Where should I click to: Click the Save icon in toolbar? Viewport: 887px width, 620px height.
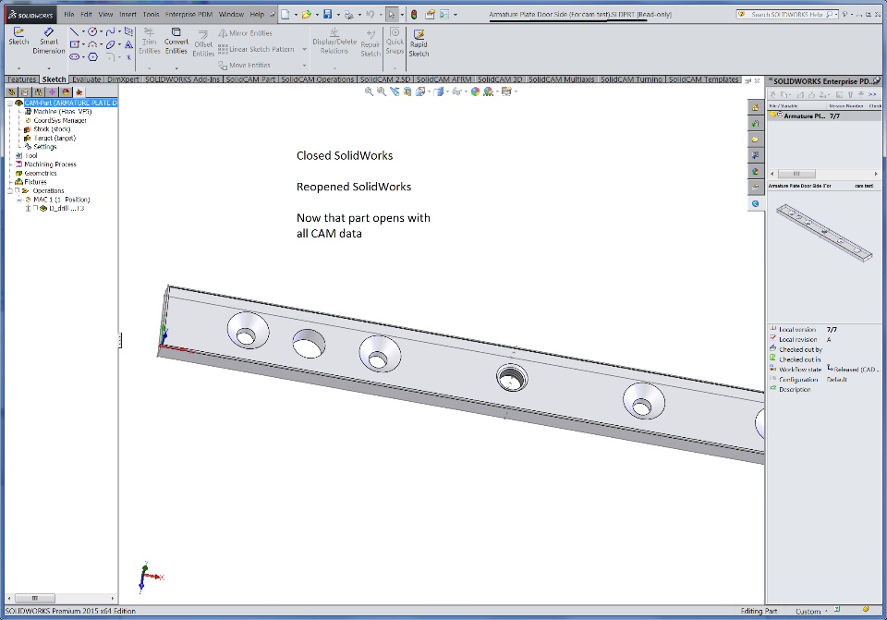[x=327, y=14]
